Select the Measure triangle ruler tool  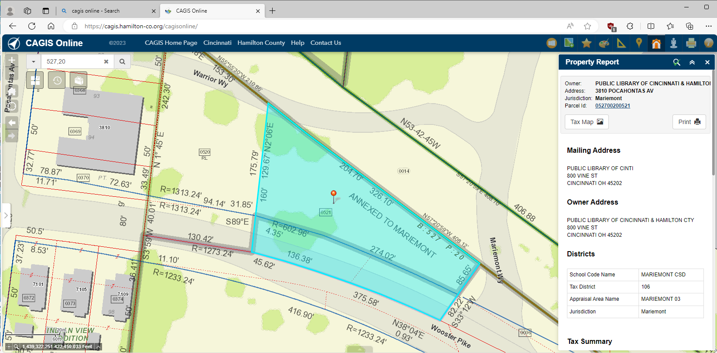coord(621,43)
